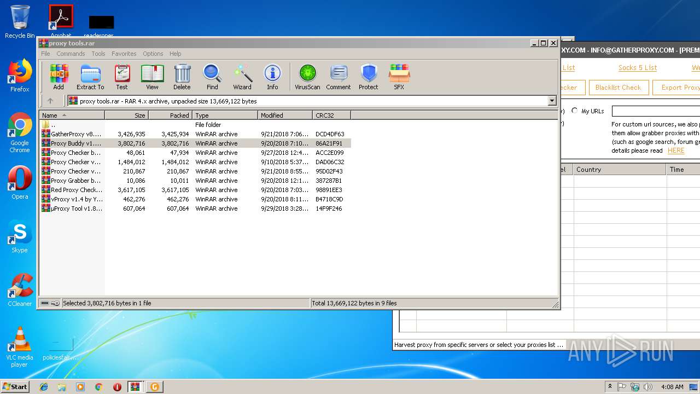700x394 pixels.
Task: Open the HERE link in GatherProxy
Action: pos(676,150)
